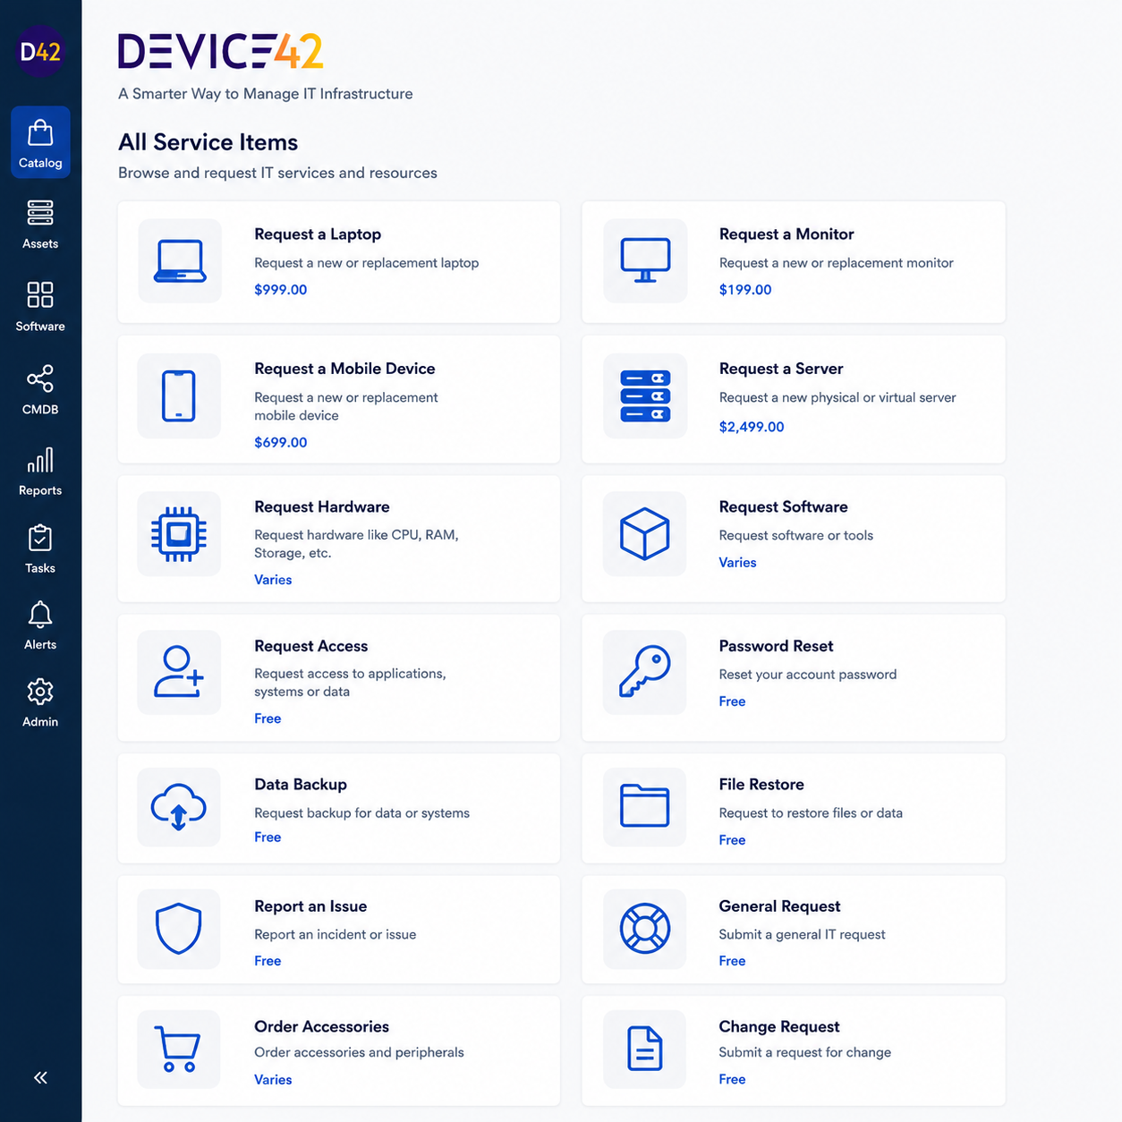Click the shield icon on Report an Issue
This screenshot has width=1122, height=1122.
(x=179, y=929)
